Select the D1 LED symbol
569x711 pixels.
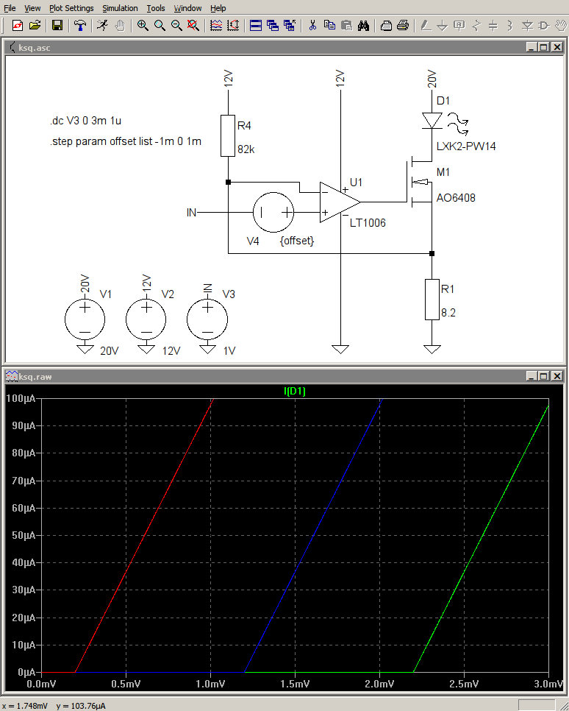[x=432, y=121]
